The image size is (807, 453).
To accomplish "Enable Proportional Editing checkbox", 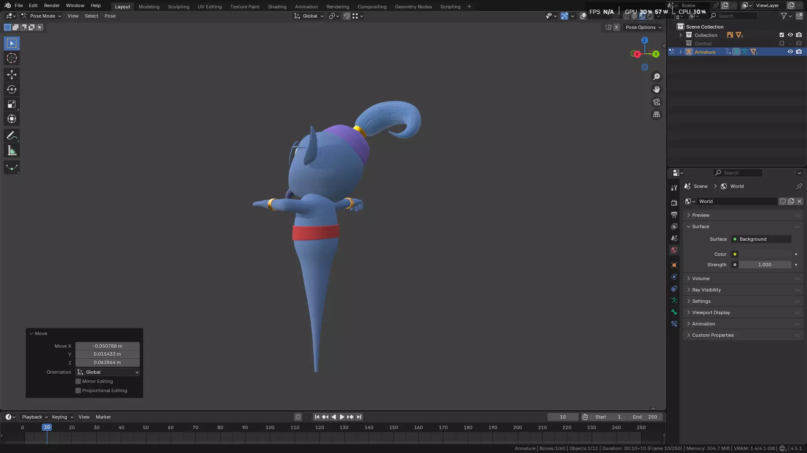I will (x=78, y=391).
